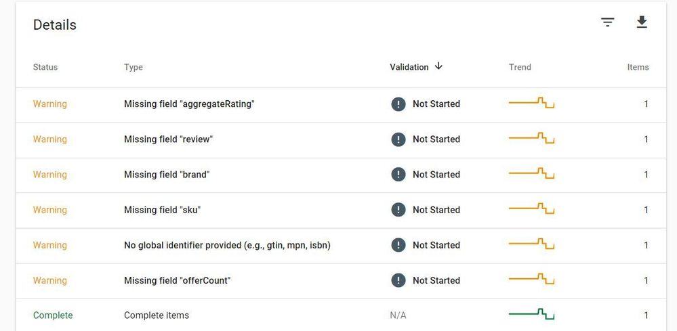Open the Complete items row
The image size is (677, 331).
157,315
